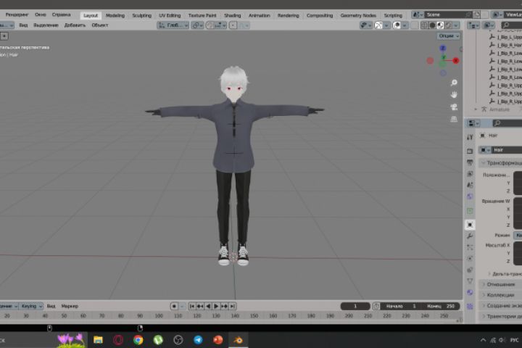Switch to the Geometry Nodes workspace tab
Image resolution: width=522 pixels, height=348 pixels.
click(x=358, y=15)
